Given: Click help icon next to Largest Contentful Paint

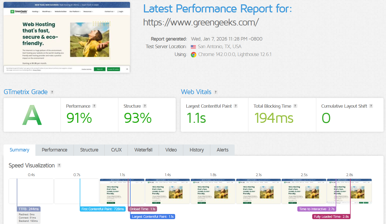Looking at the screenshot, I should pyautogui.click(x=236, y=106).
